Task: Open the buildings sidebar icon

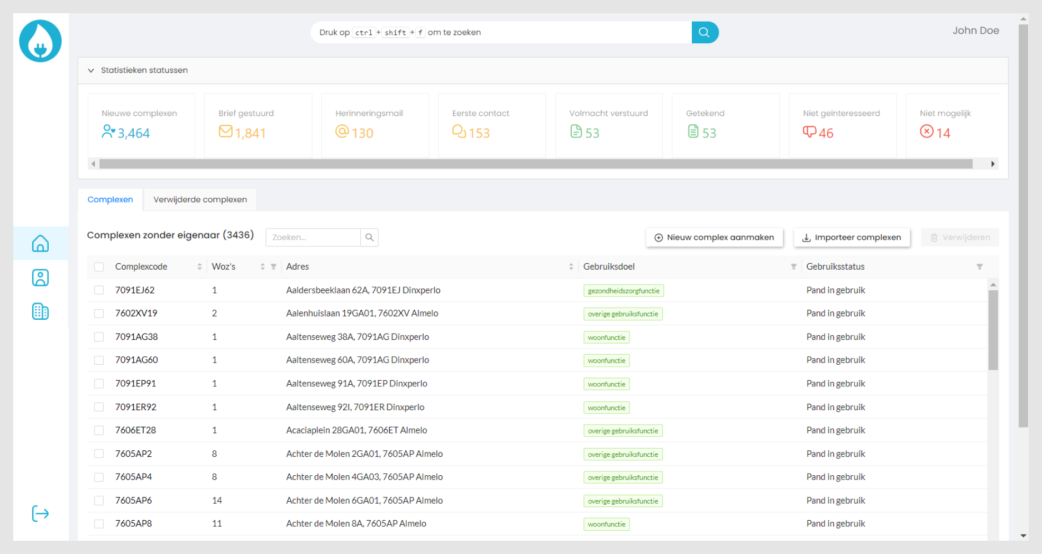Action: pos(40,312)
